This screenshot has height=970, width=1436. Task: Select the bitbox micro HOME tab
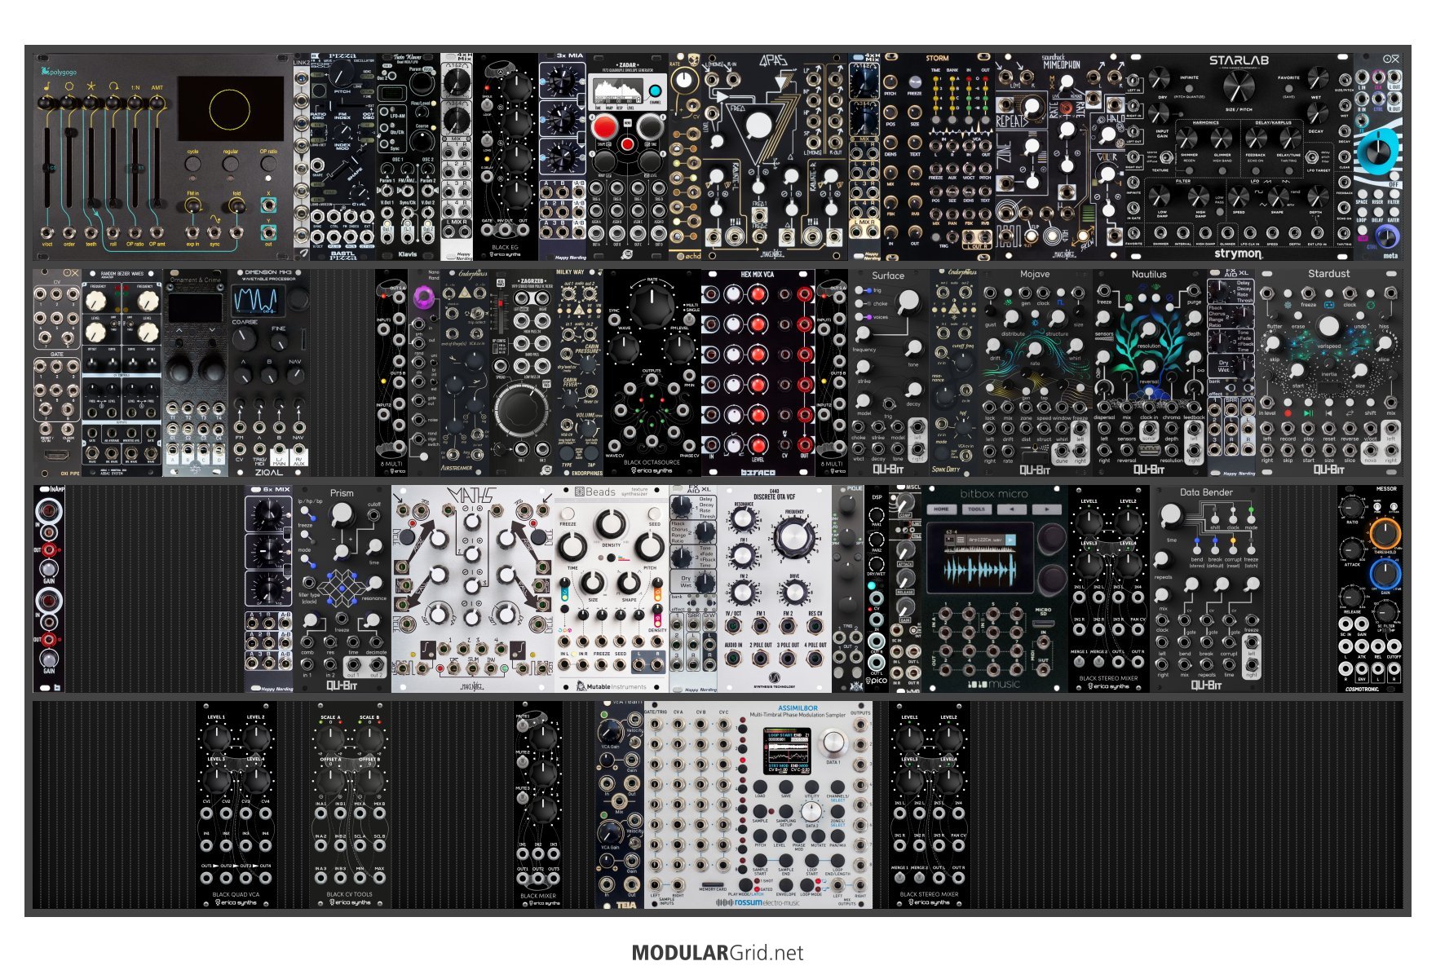[941, 509]
